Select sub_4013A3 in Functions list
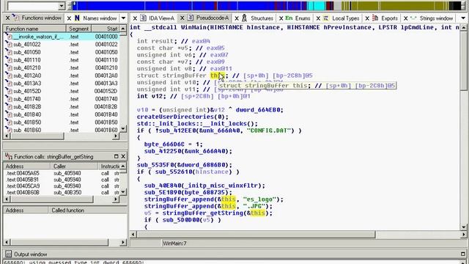The image size is (469, 264). 62,84
